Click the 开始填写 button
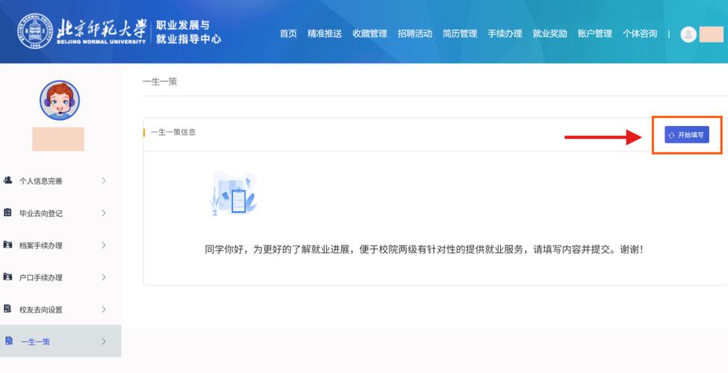The width and height of the screenshot is (728, 373). coord(687,135)
